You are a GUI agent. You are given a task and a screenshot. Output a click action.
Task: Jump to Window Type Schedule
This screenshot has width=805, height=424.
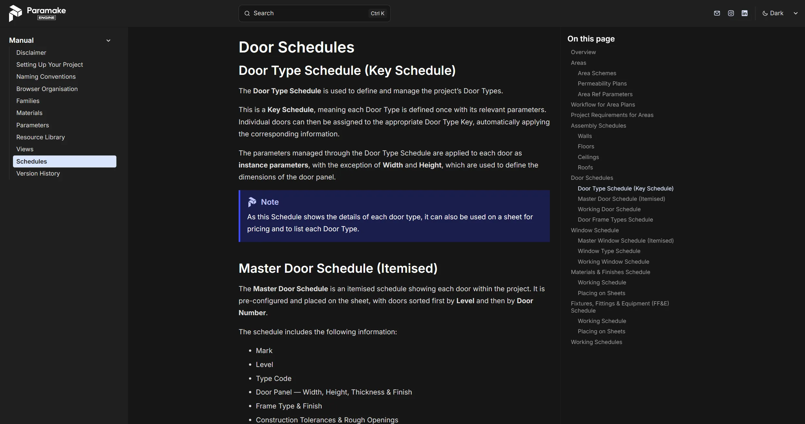[609, 251]
